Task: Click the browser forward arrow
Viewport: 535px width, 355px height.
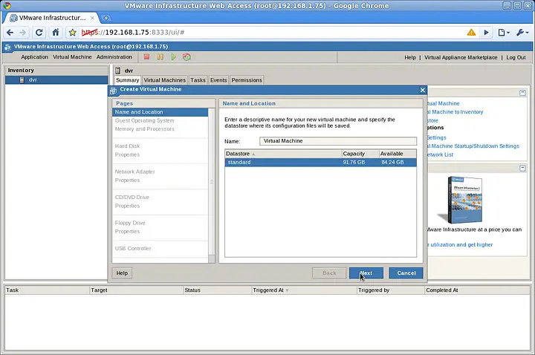Action: coord(22,33)
